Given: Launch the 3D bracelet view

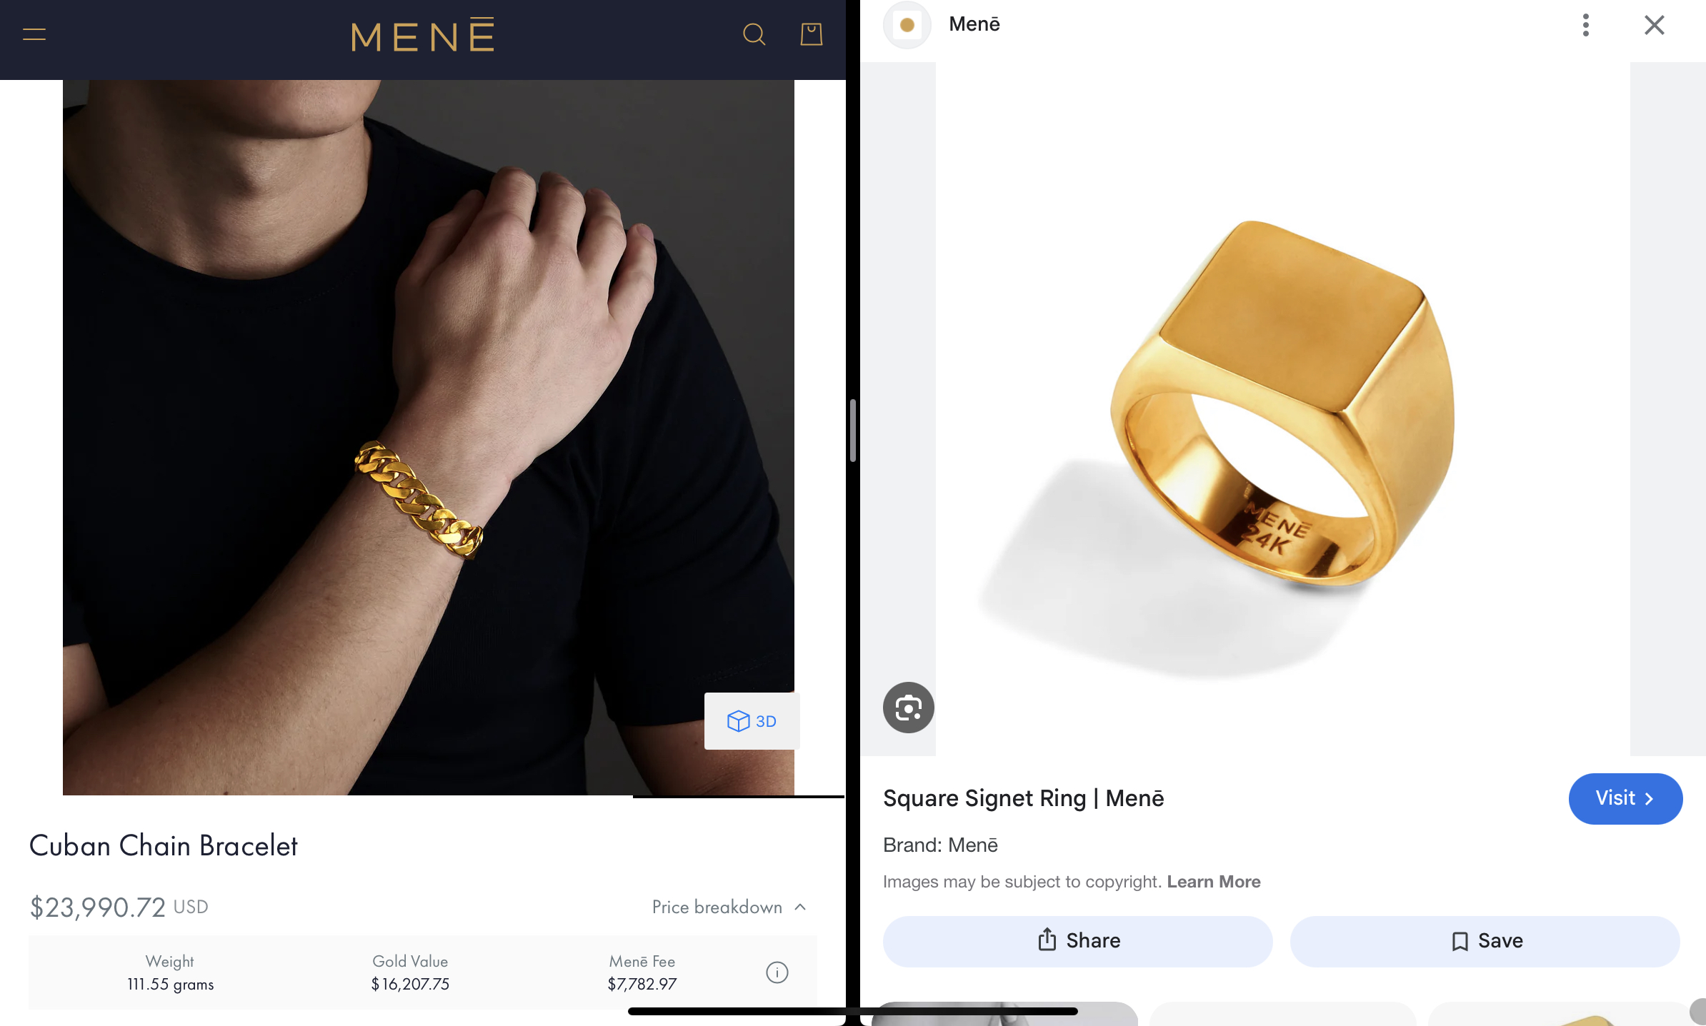Looking at the screenshot, I should pos(752,721).
